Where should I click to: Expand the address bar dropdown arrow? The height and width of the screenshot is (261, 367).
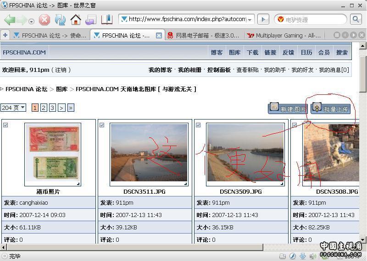click(x=250, y=20)
